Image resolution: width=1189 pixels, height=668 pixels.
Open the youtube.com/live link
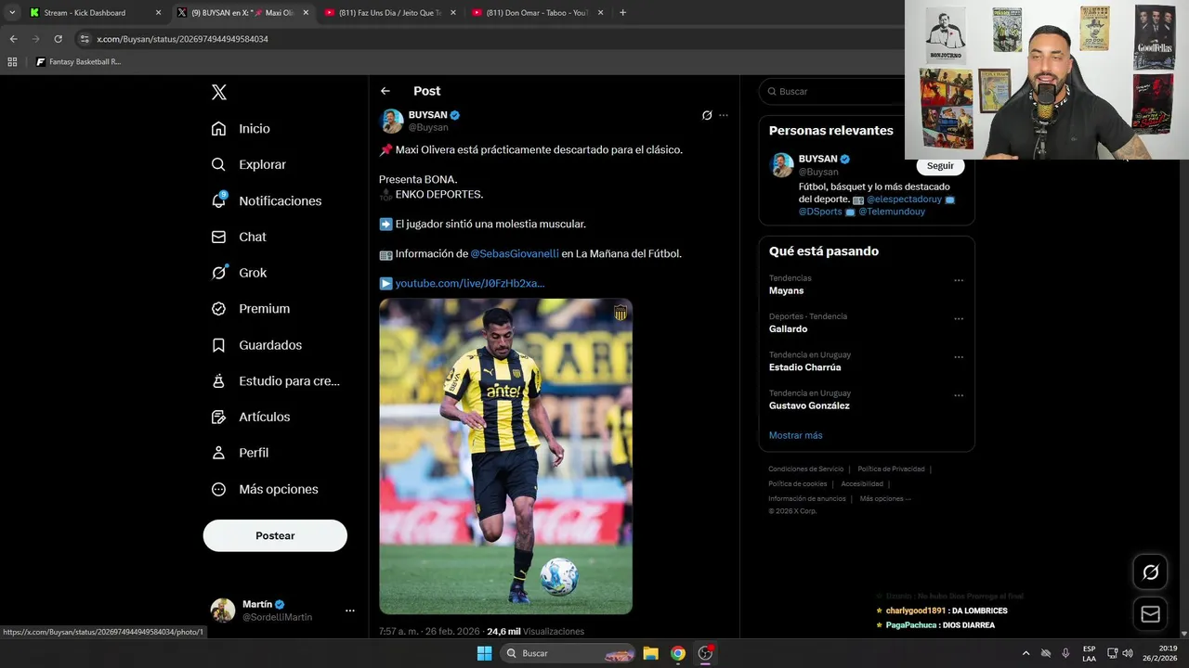pos(470,283)
